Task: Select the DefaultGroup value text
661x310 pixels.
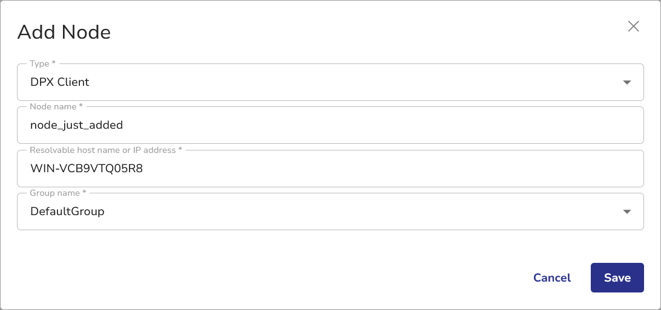Action: 67,212
